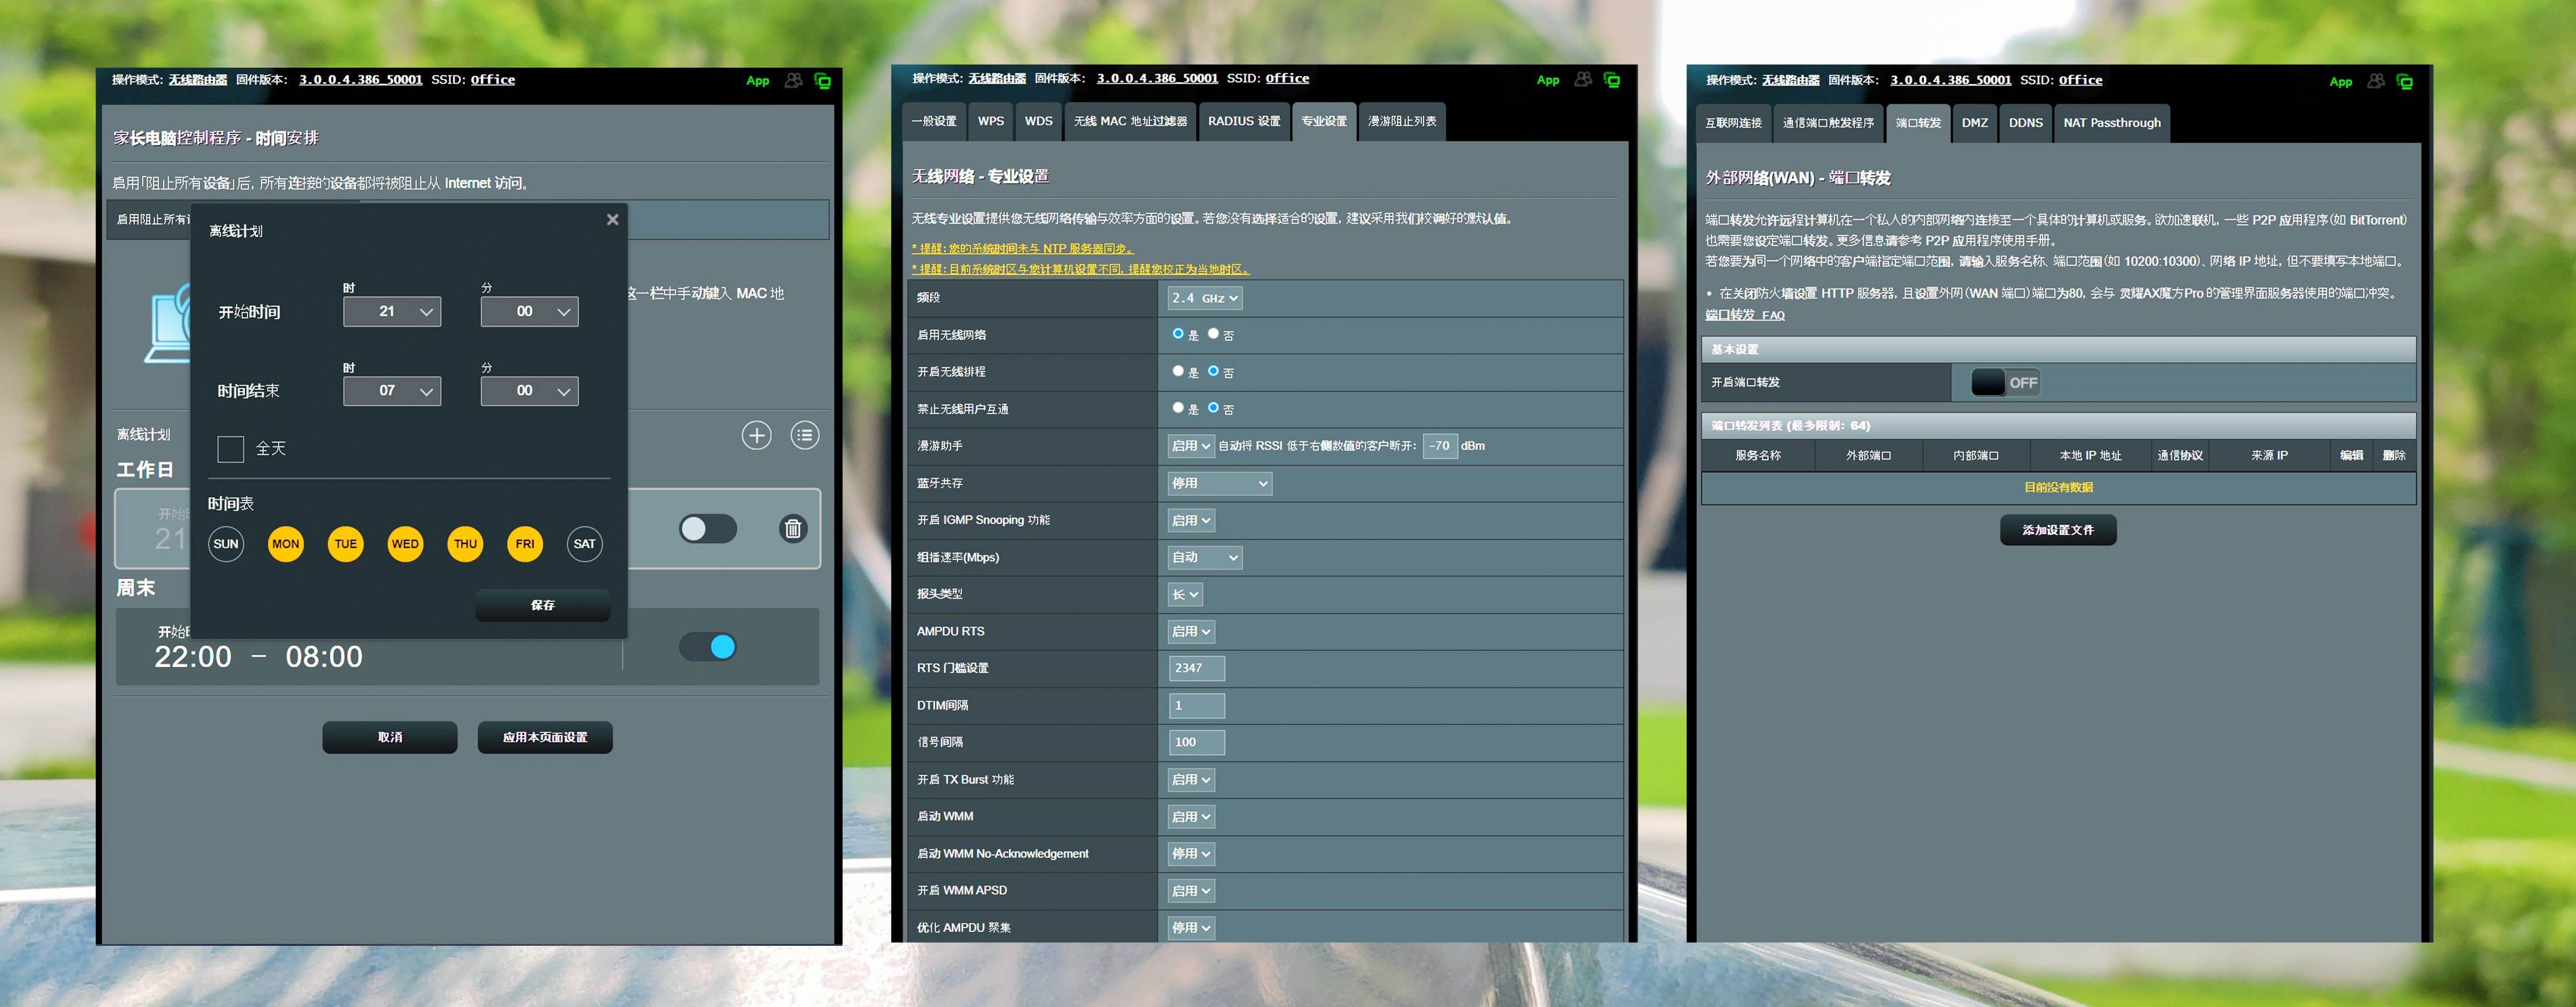This screenshot has height=1007, width=2576.
Task: Open 无线 MAC 地址过滤器 tab
Action: point(1130,121)
